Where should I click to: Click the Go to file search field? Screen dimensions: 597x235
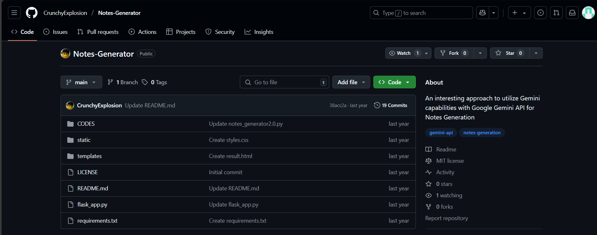(x=285, y=82)
